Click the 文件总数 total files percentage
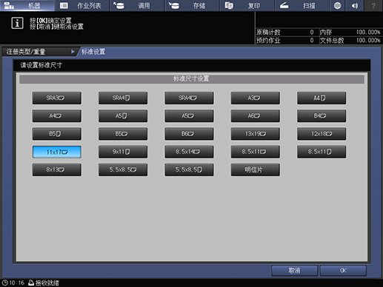 368,41
